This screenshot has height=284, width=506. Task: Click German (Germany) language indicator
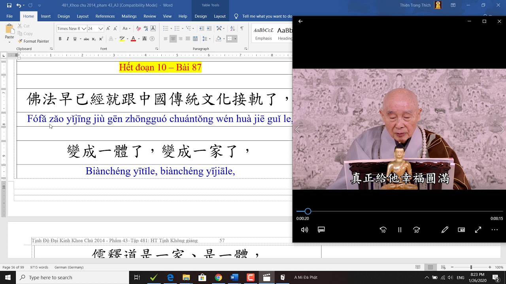[69, 267]
